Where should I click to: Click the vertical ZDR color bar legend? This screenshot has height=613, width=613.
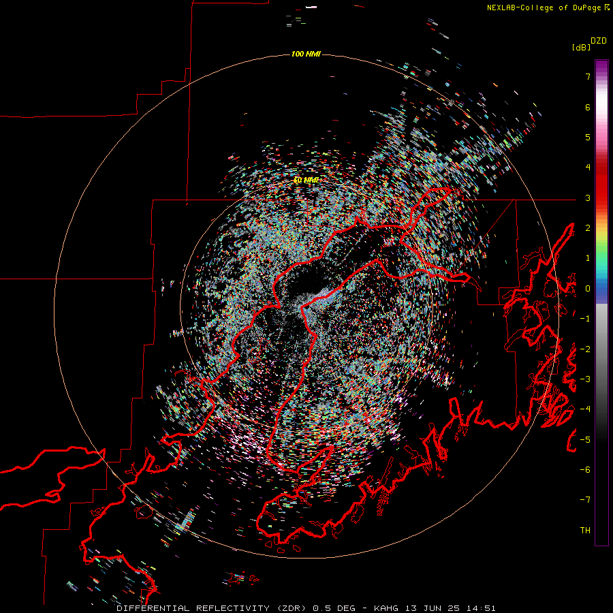pos(601,302)
